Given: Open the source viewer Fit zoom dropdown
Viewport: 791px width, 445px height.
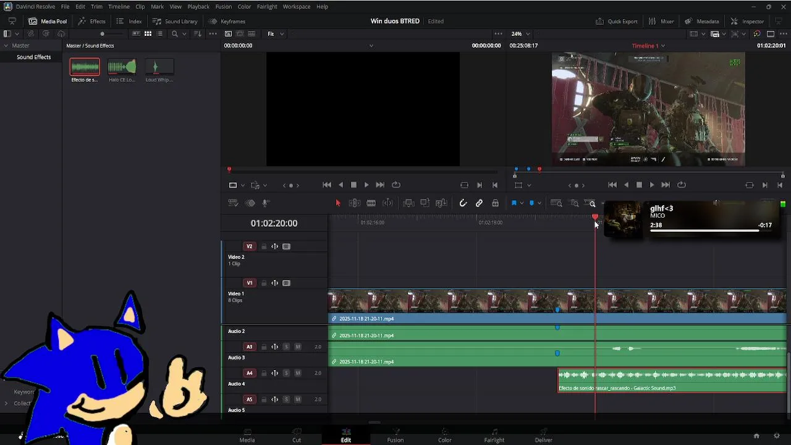Looking at the screenshot, I should pos(276,34).
